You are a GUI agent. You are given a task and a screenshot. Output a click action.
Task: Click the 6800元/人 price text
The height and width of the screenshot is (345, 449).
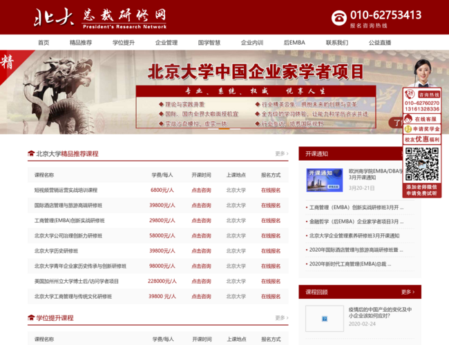point(162,190)
